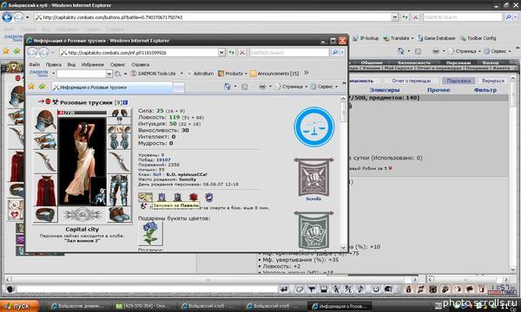Image resolution: width=521 pixels, height=312 pixels.
Task: Click the Game Database toolbar button
Action: click(436, 38)
